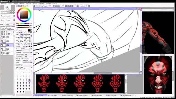Toggle pressure Tam checkbox
The height and width of the screenshot is (99, 176).
pos(23,69)
